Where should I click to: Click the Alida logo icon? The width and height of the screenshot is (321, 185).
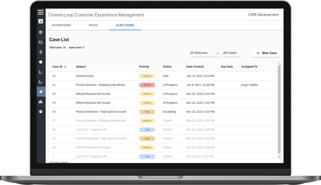pyautogui.click(x=41, y=21)
